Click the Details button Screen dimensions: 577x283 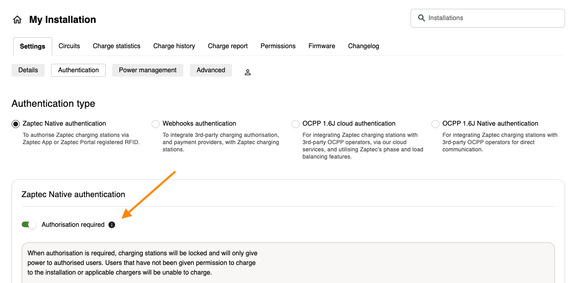pyautogui.click(x=28, y=70)
